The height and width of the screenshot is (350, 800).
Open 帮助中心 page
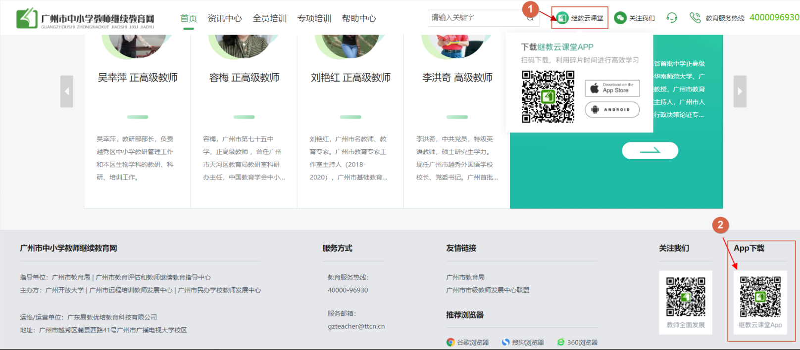click(x=359, y=18)
